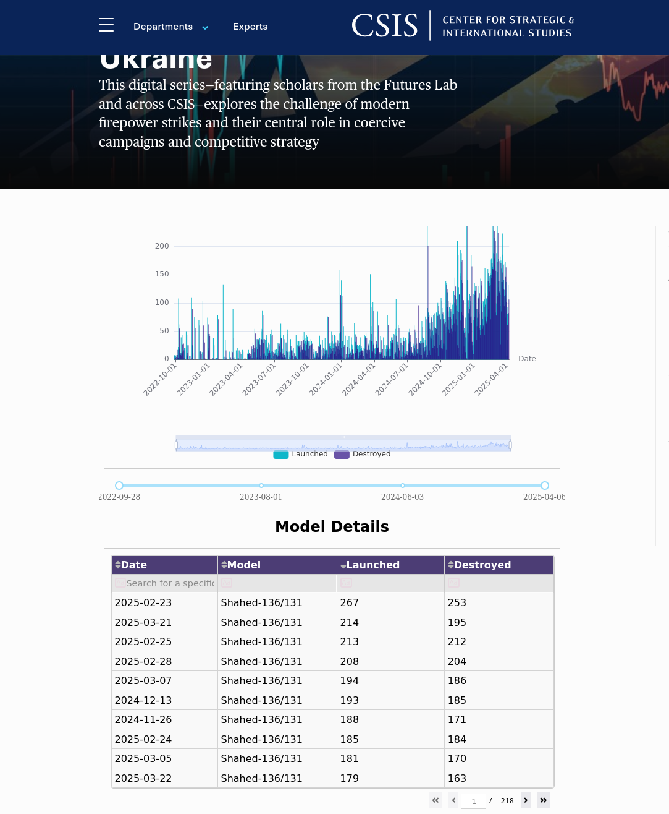Click the Model Details heading
Screen dimensions: 669x814
[332, 527]
